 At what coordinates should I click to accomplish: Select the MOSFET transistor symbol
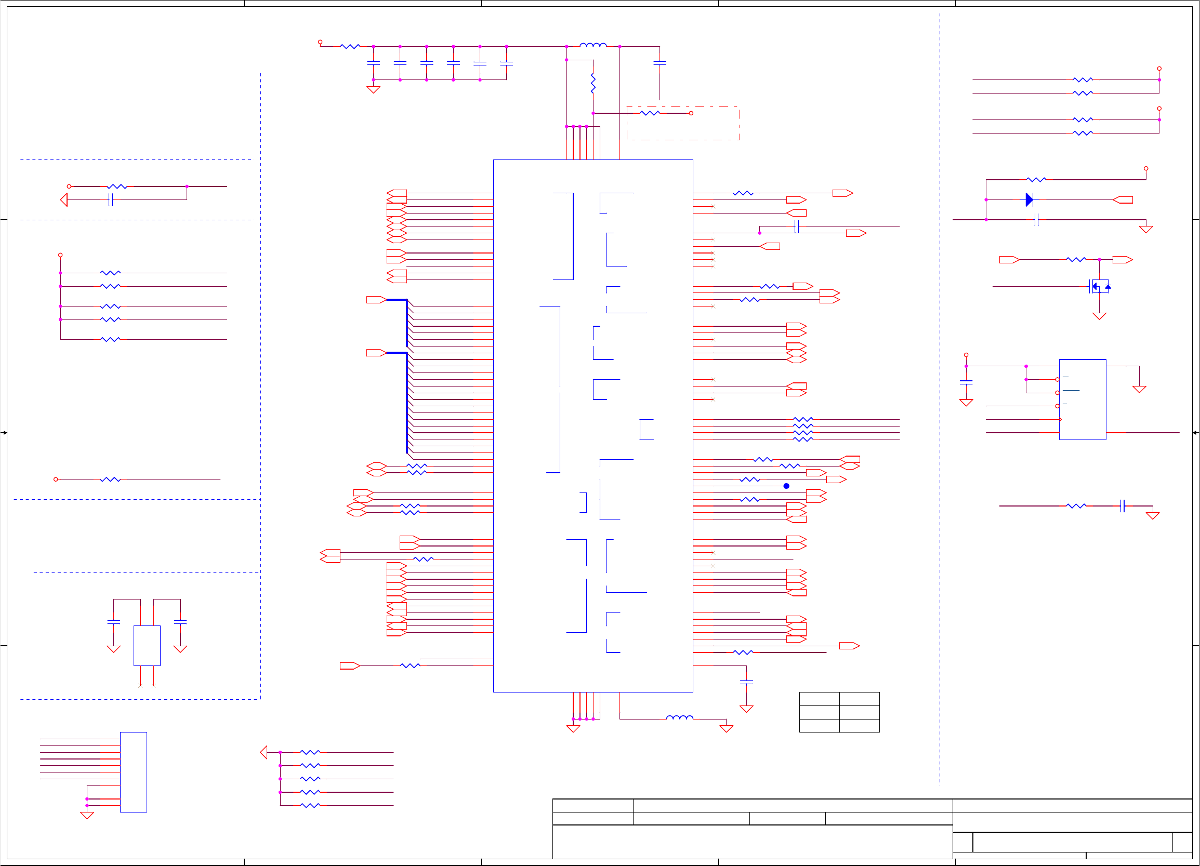[1100, 286]
